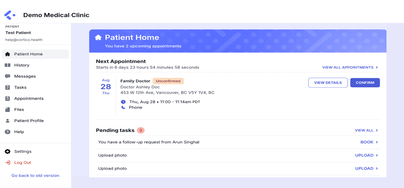This screenshot has width=404, height=188.
Task: Select the Messages menu item
Action: 25,76
